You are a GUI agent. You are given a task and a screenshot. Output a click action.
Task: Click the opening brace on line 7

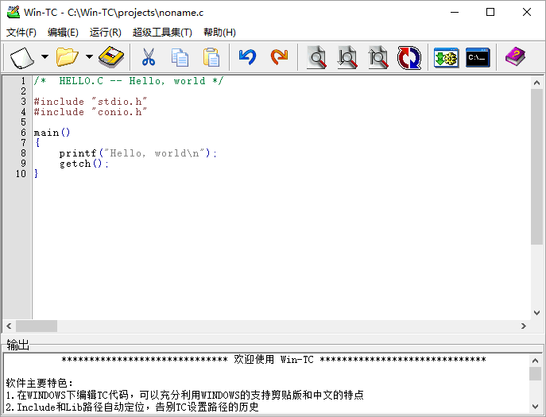(37, 142)
